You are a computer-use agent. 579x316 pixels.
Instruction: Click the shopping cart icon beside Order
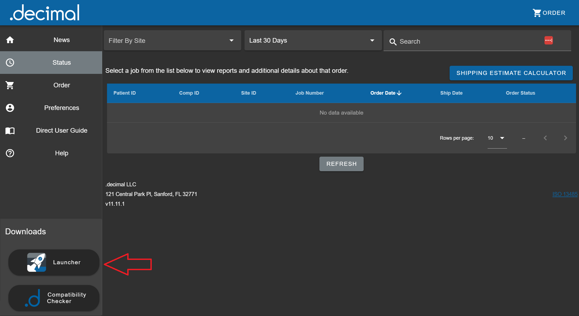click(10, 85)
